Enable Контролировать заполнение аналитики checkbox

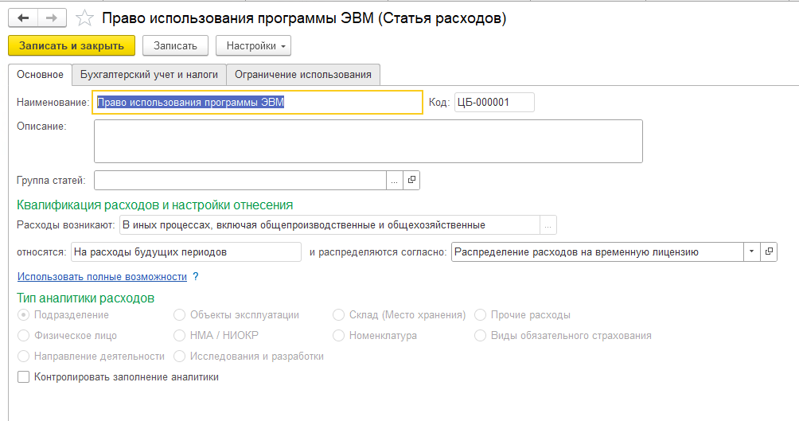(24, 377)
